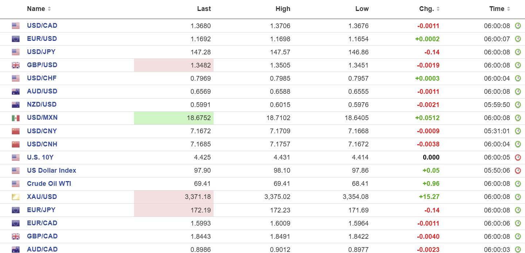Sort the table by Name column arrows
The width and height of the screenshot is (525, 253).
point(49,9)
